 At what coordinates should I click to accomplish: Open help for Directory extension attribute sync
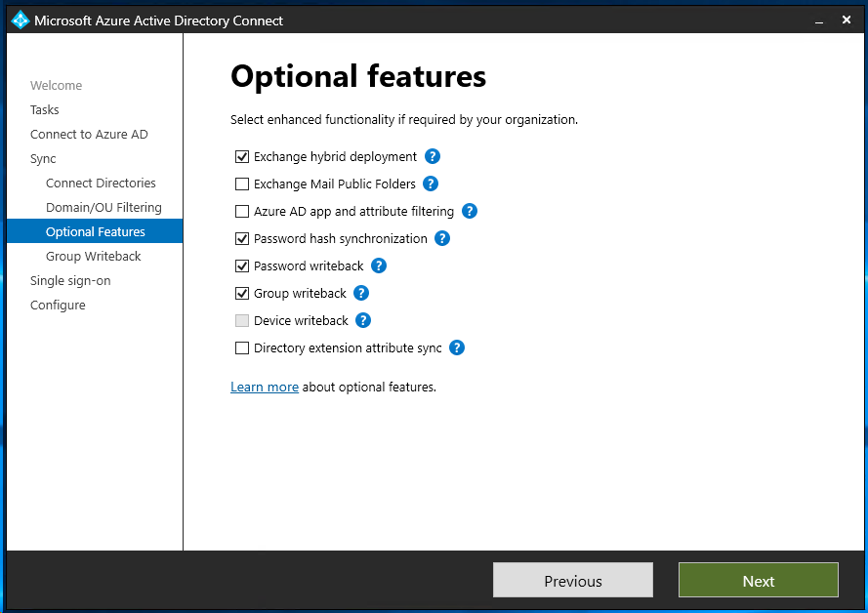coord(457,347)
